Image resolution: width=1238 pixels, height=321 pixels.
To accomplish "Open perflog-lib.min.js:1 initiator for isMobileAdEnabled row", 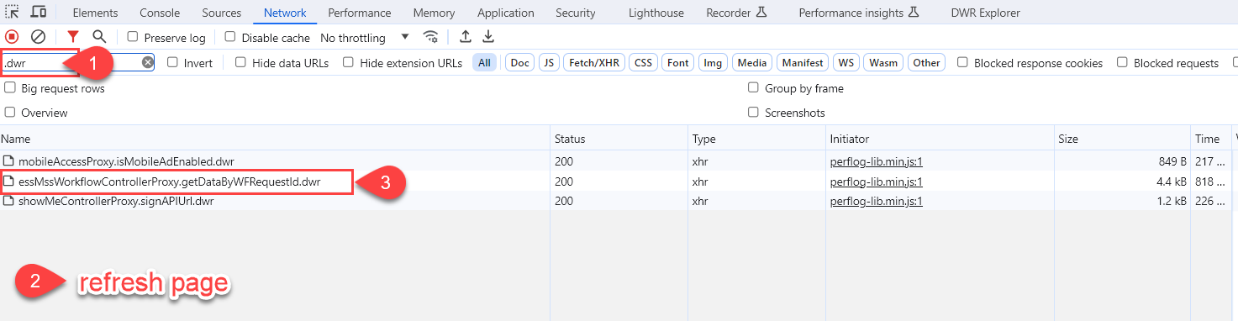I will coord(877,160).
